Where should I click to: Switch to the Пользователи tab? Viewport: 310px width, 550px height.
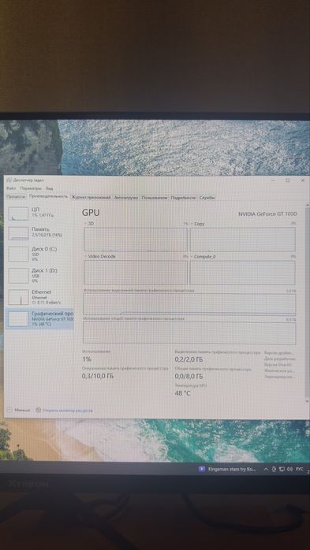click(x=155, y=198)
